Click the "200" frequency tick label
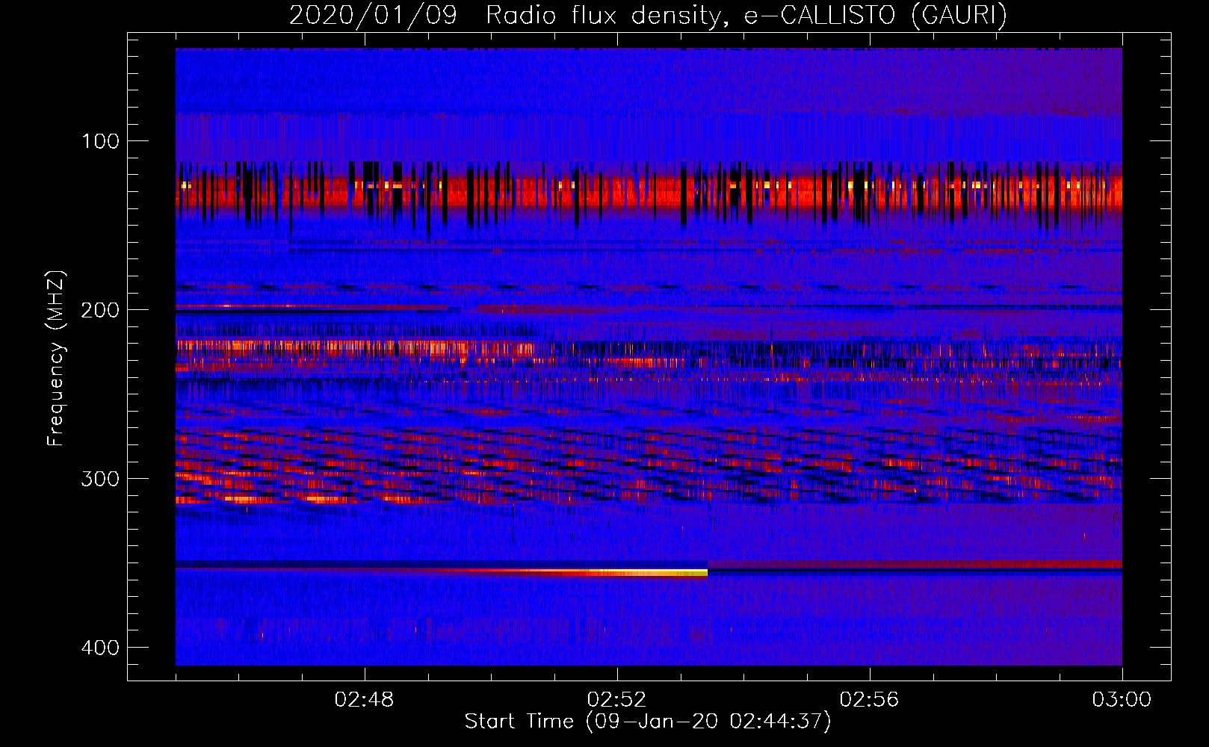Viewport: 1209px width, 747px height. coord(100,310)
